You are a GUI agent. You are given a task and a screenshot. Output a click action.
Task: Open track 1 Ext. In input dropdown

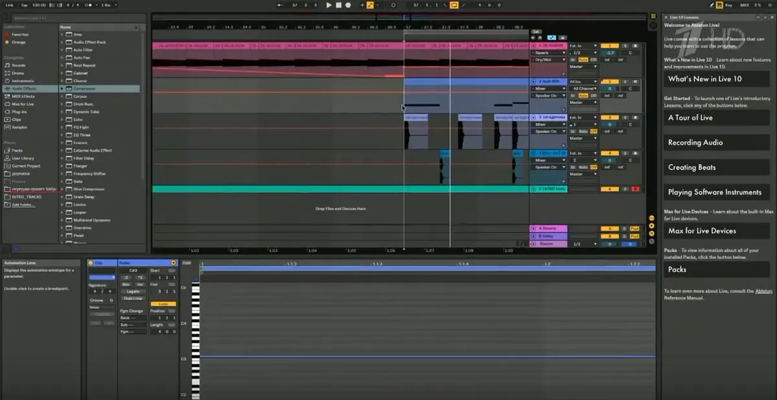[583, 46]
